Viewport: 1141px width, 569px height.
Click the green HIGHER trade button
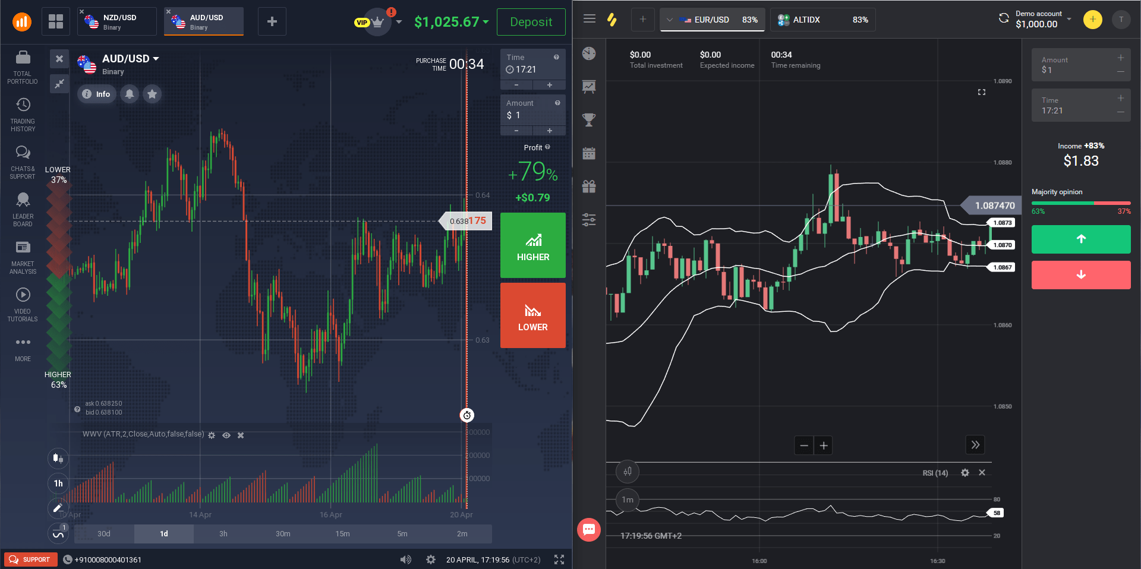[x=532, y=245]
